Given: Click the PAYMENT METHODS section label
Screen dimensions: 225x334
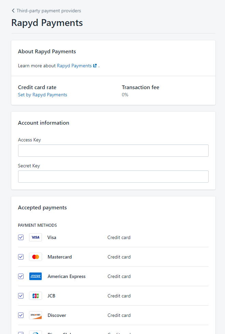Looking at the screenshot, I should click(38, 225).
